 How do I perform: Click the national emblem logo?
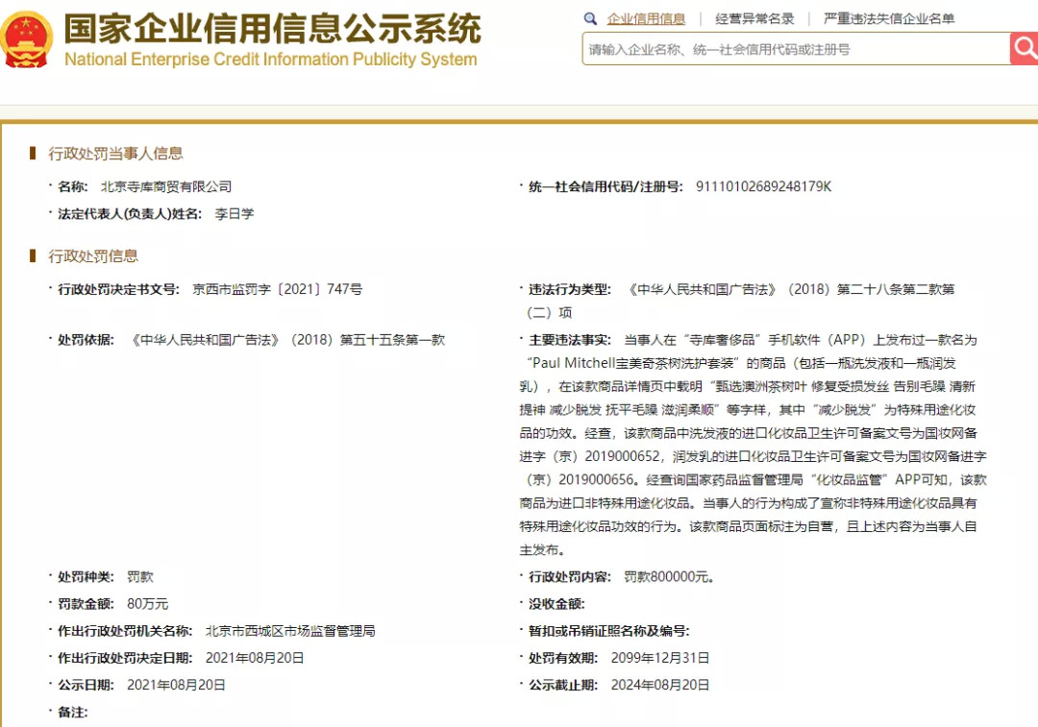[26, 39]
